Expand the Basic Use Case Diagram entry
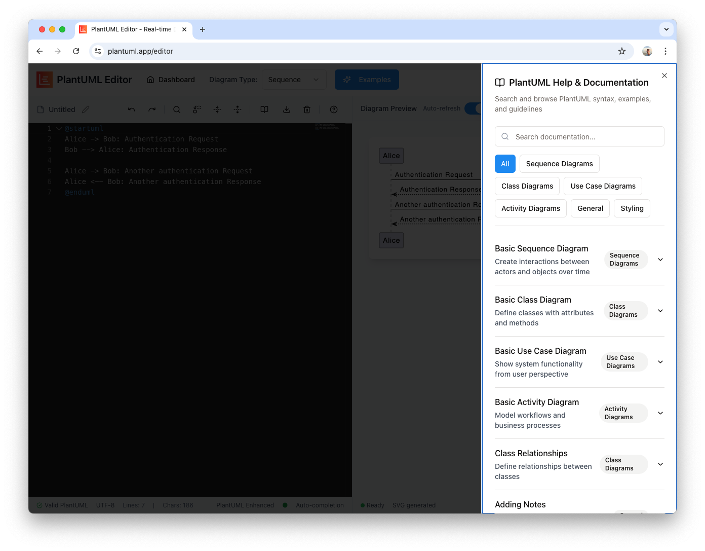This screenshot has height=551, width=705. pyautogui.click(x=660, y=362)
